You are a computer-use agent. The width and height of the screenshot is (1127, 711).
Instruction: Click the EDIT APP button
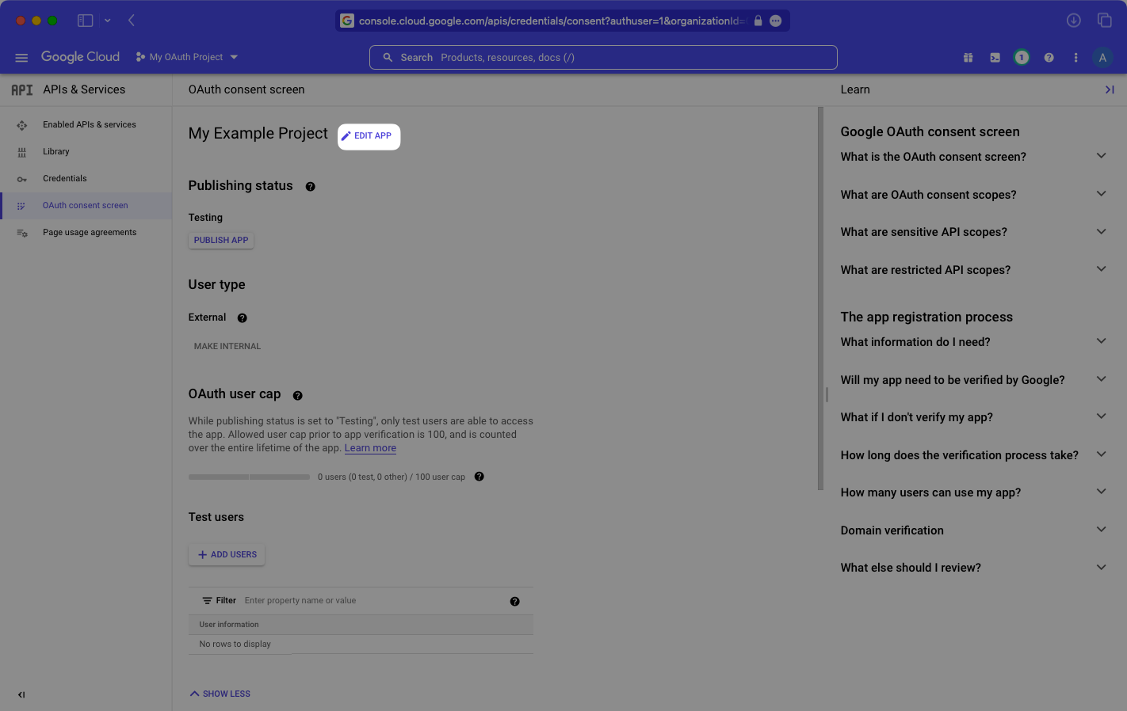pyautogui.click(x=369, y=136)
